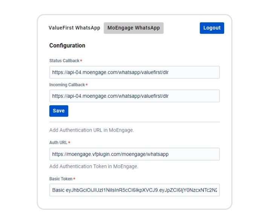Viewport: 275px width, 223px height.
Task: Click the Save button
Action: (59, 111)
